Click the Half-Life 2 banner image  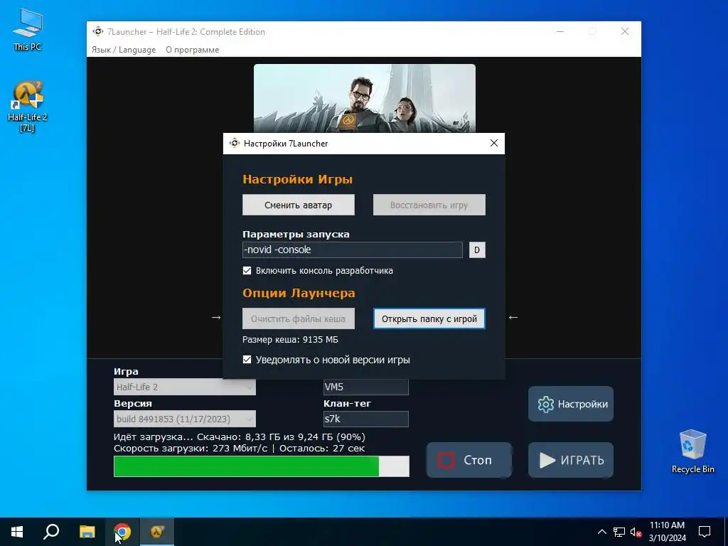(x=365, y=98)
